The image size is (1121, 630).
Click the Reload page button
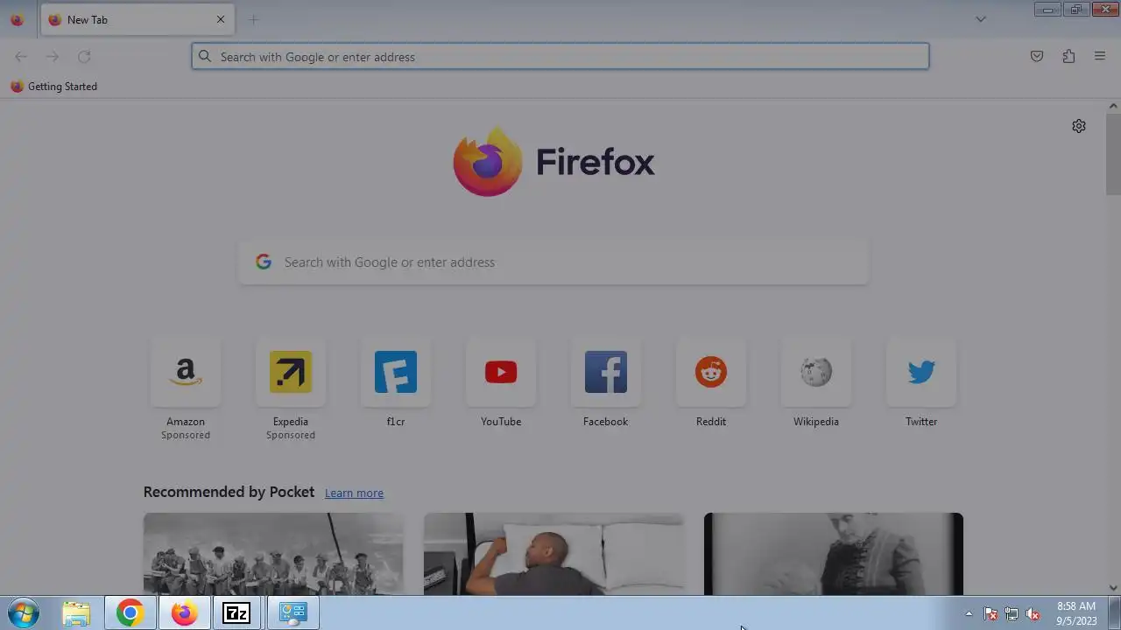pyautogui.click(x=84, y=57)
